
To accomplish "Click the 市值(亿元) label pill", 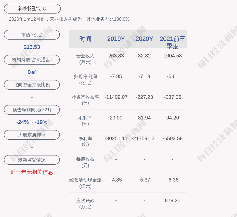I will (32, 35).
